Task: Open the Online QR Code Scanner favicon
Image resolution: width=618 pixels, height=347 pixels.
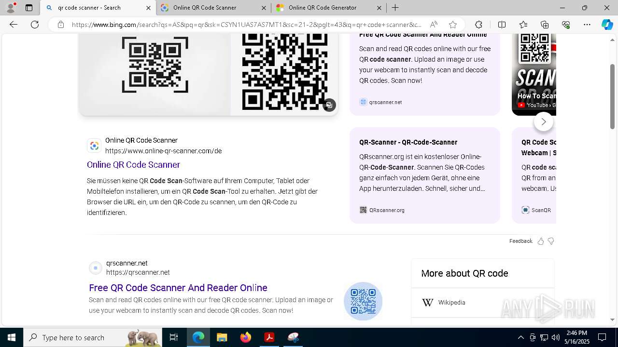Action: (94, 146)
